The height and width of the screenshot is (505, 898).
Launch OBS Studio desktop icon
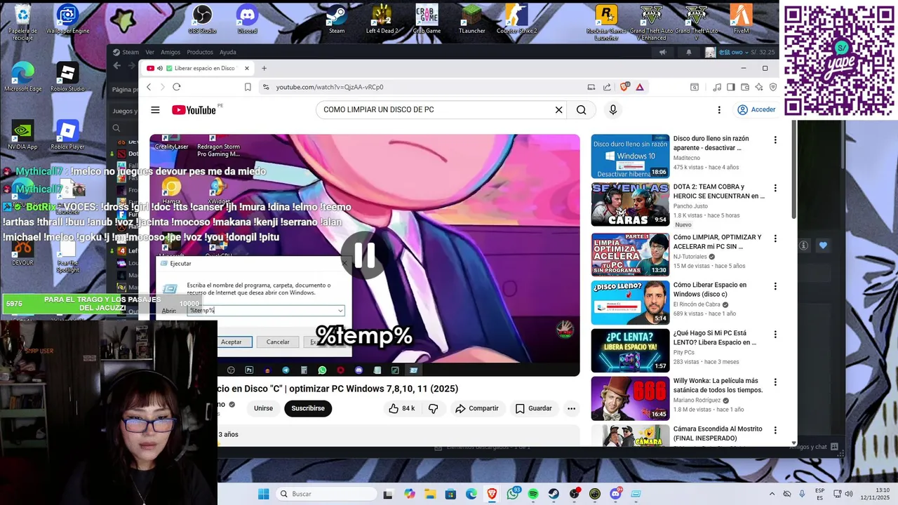(202, 19)
